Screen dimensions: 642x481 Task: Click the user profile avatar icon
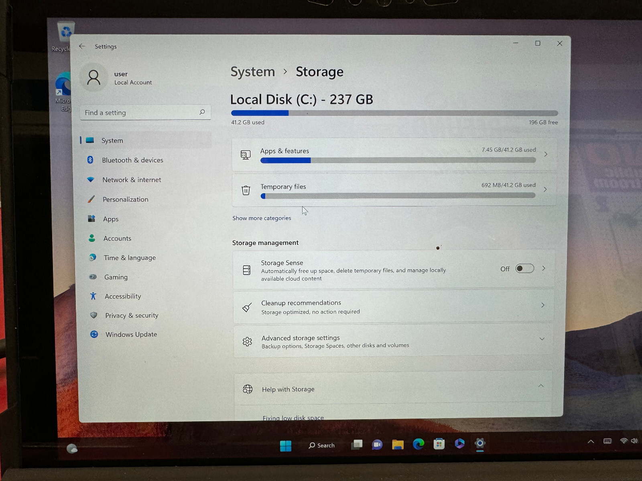(x=94, y=78)
